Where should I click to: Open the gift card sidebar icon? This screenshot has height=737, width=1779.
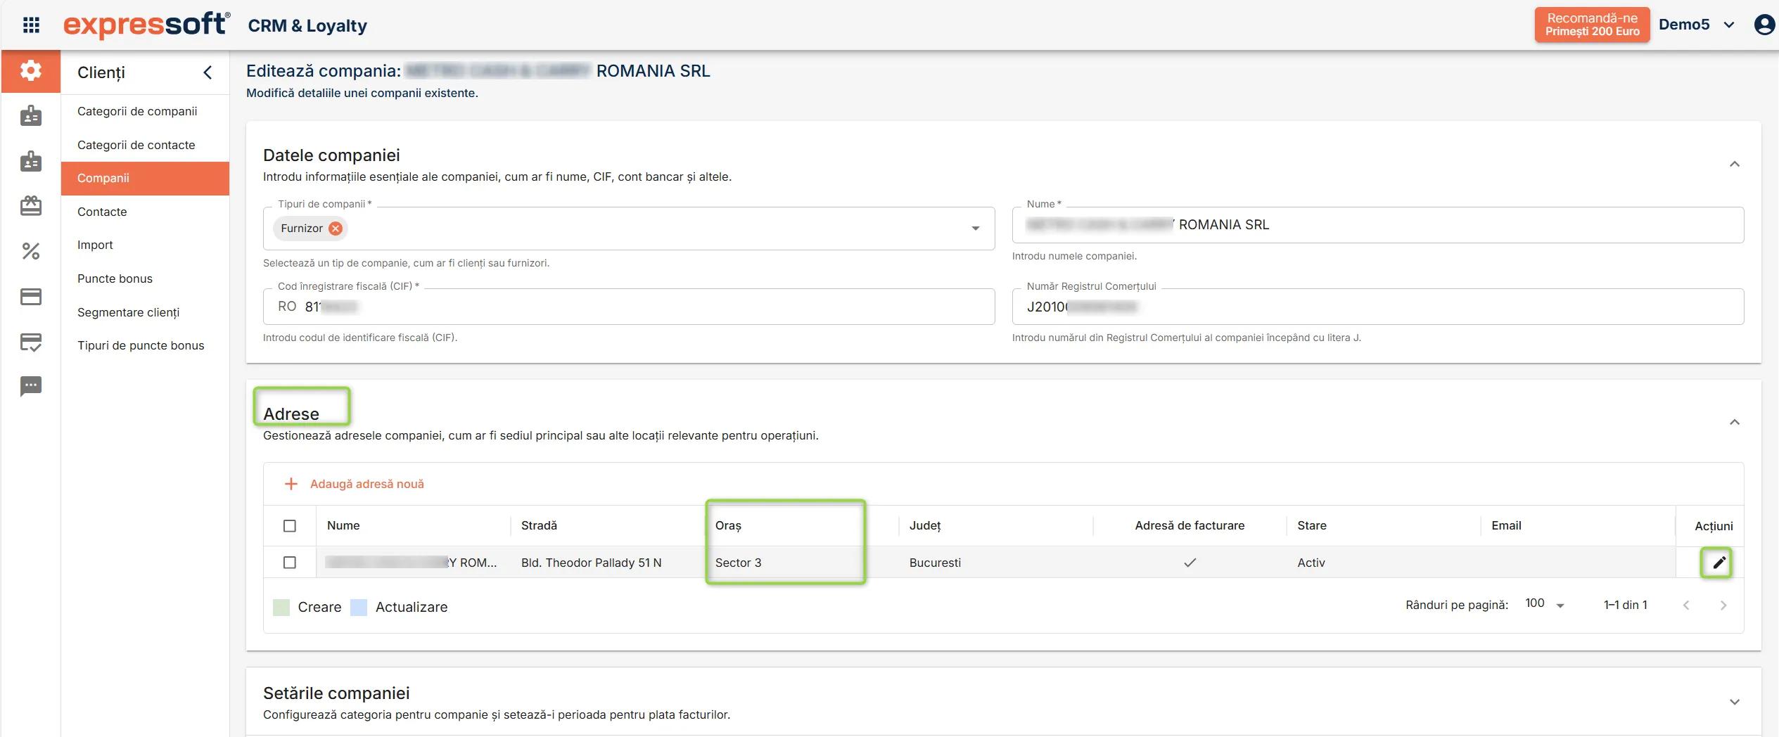point(31,206)
